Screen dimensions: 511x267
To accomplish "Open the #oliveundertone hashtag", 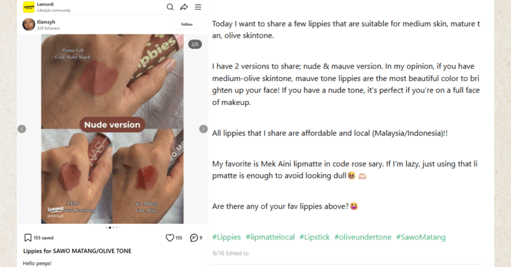I will 363,237.
